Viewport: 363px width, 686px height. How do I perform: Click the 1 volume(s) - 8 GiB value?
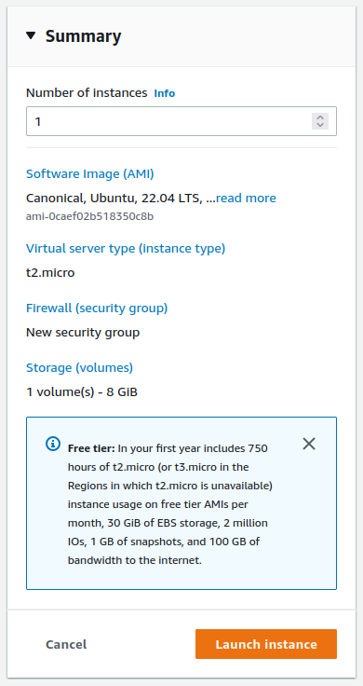(x=82, y=392)
